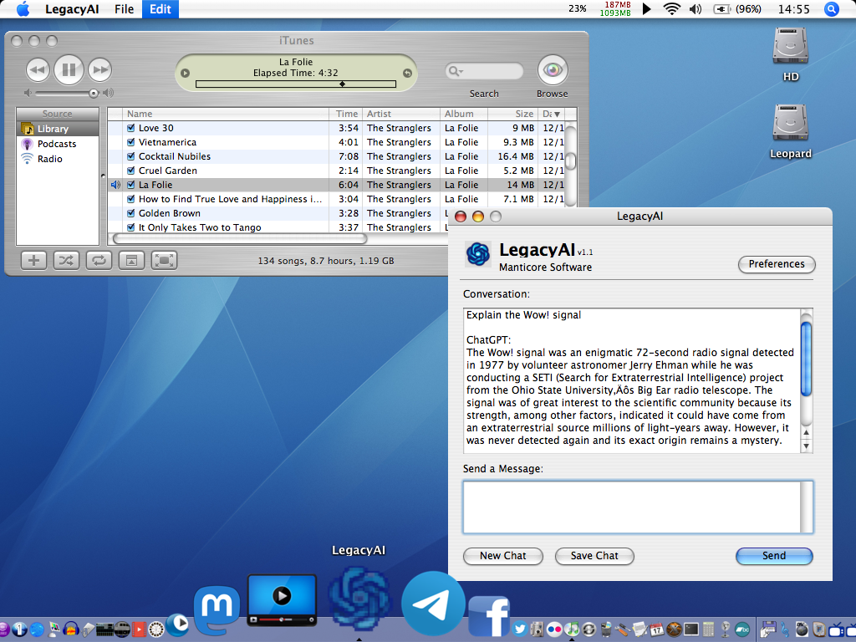The image size is (856, 642).
Task: Open Mastodon from the Dock
Action: coord(217,610)
